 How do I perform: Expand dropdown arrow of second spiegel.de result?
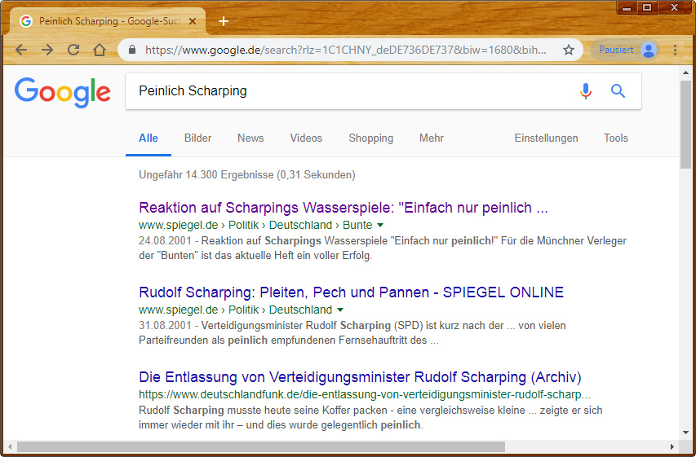(x=340, y=310)
